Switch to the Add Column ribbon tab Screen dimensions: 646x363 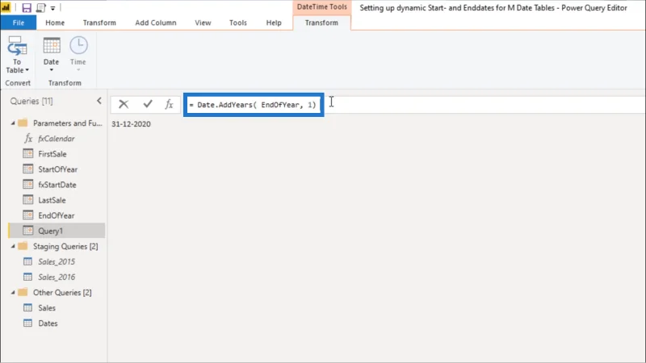[156, 23]
